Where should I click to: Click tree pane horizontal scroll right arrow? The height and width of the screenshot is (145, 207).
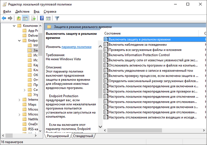(35, 135)
